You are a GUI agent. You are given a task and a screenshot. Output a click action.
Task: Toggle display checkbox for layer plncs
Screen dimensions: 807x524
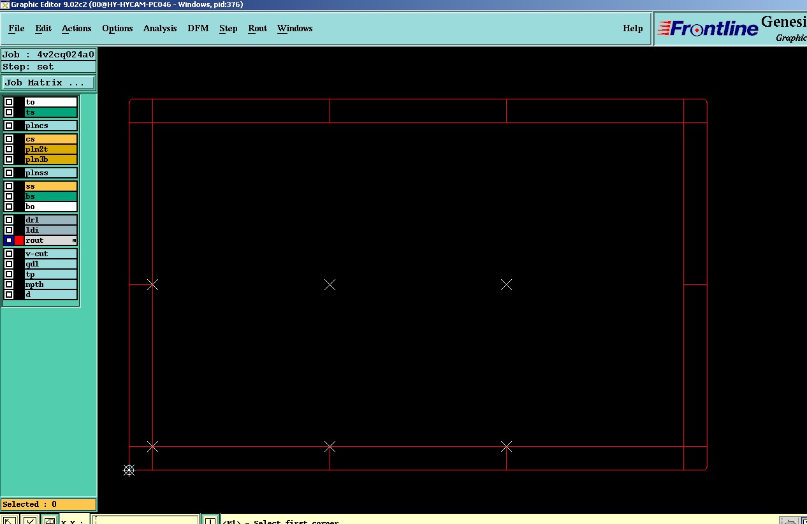tap(9, 126)
